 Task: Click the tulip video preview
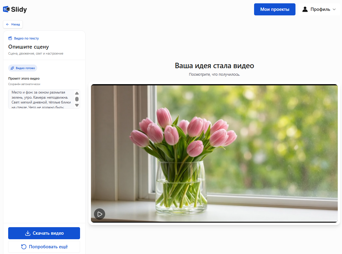click(x=214, y=153)
